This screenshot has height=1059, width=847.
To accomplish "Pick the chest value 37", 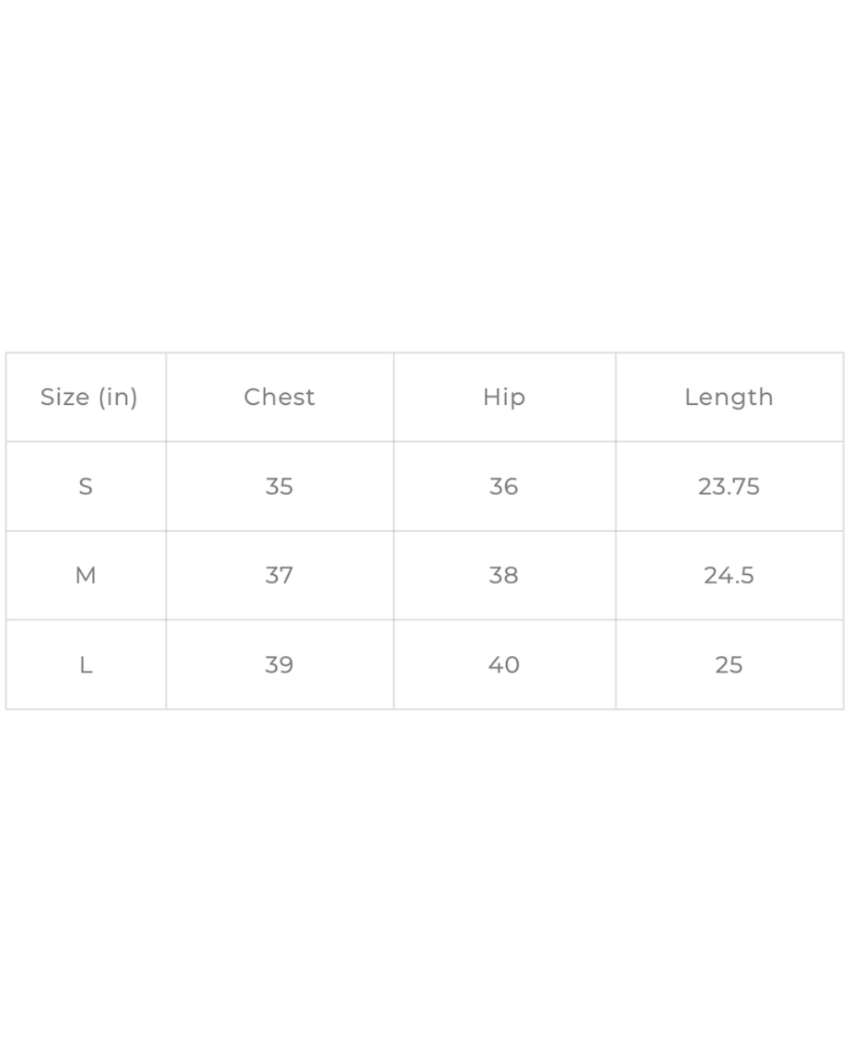I will point(279,575).
